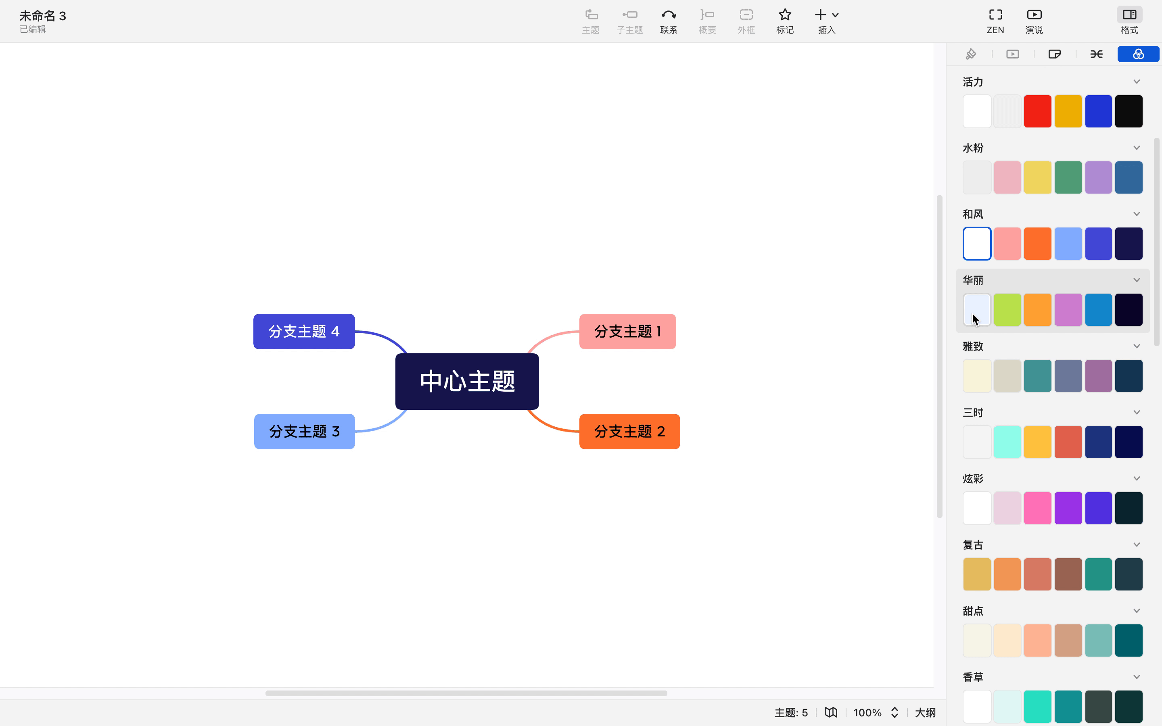Collapse the 活力 color theme group
The height and width of the screenshot is (726, 1162).
1137,81
